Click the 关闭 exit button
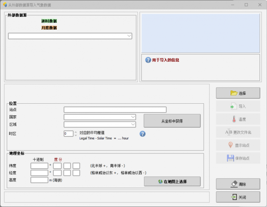Viewport: 267px width, 207px height. pos(238,197)
